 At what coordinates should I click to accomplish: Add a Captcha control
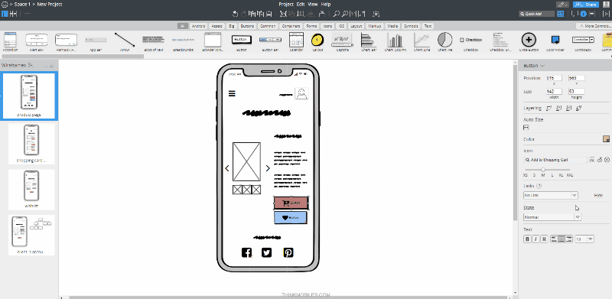coord(341,42)
